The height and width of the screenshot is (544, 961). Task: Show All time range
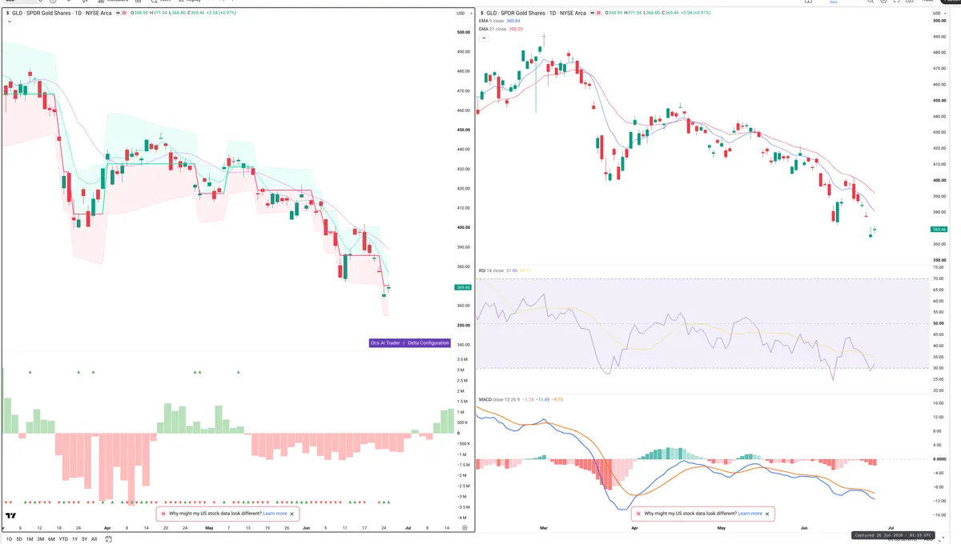point(94,539)
